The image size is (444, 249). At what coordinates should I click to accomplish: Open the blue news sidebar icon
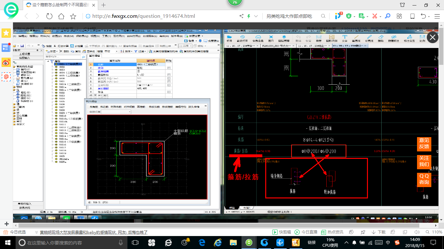click(x=6, y=47)
